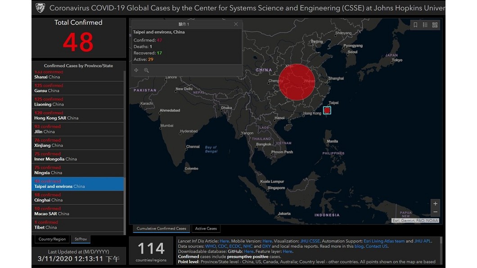
Task: Click the Jakarta label on the map
Action: coord(284,214)
